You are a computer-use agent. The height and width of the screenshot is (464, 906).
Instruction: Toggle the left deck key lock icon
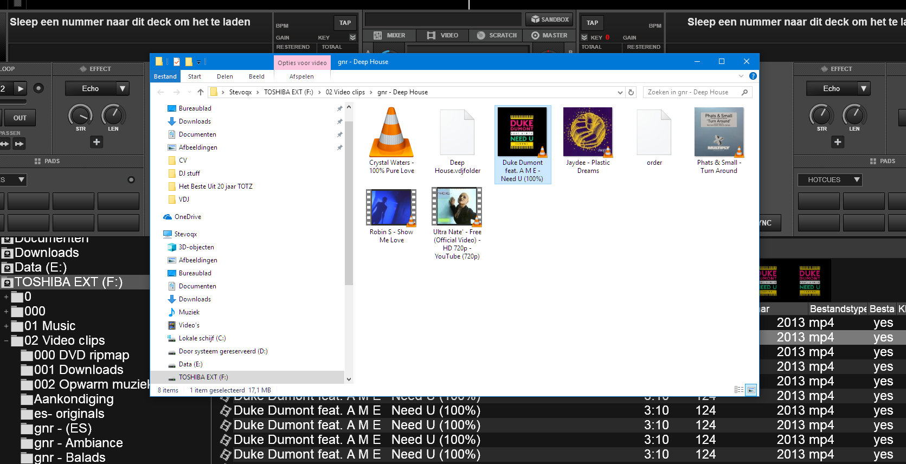(352, 37)
